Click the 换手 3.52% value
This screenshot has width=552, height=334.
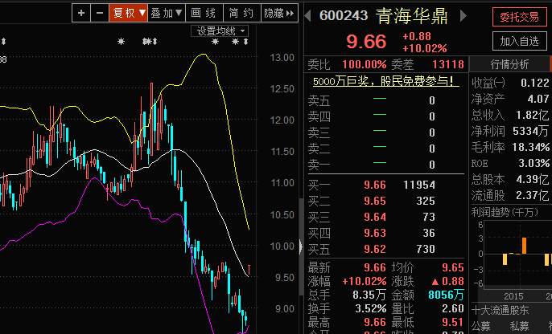[x=371, y=309]
